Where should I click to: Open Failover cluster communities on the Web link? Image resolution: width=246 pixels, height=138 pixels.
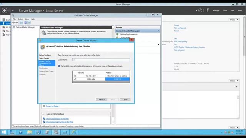pyautogui.click(x=59, y=122)
